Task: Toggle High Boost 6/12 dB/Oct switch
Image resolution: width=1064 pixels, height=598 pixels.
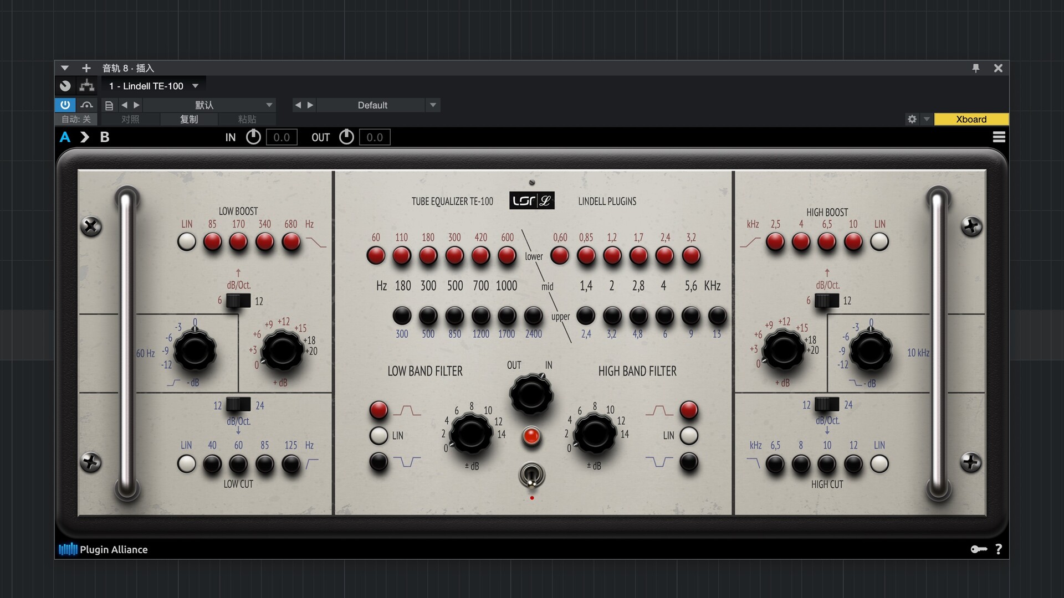Action: 827,301
